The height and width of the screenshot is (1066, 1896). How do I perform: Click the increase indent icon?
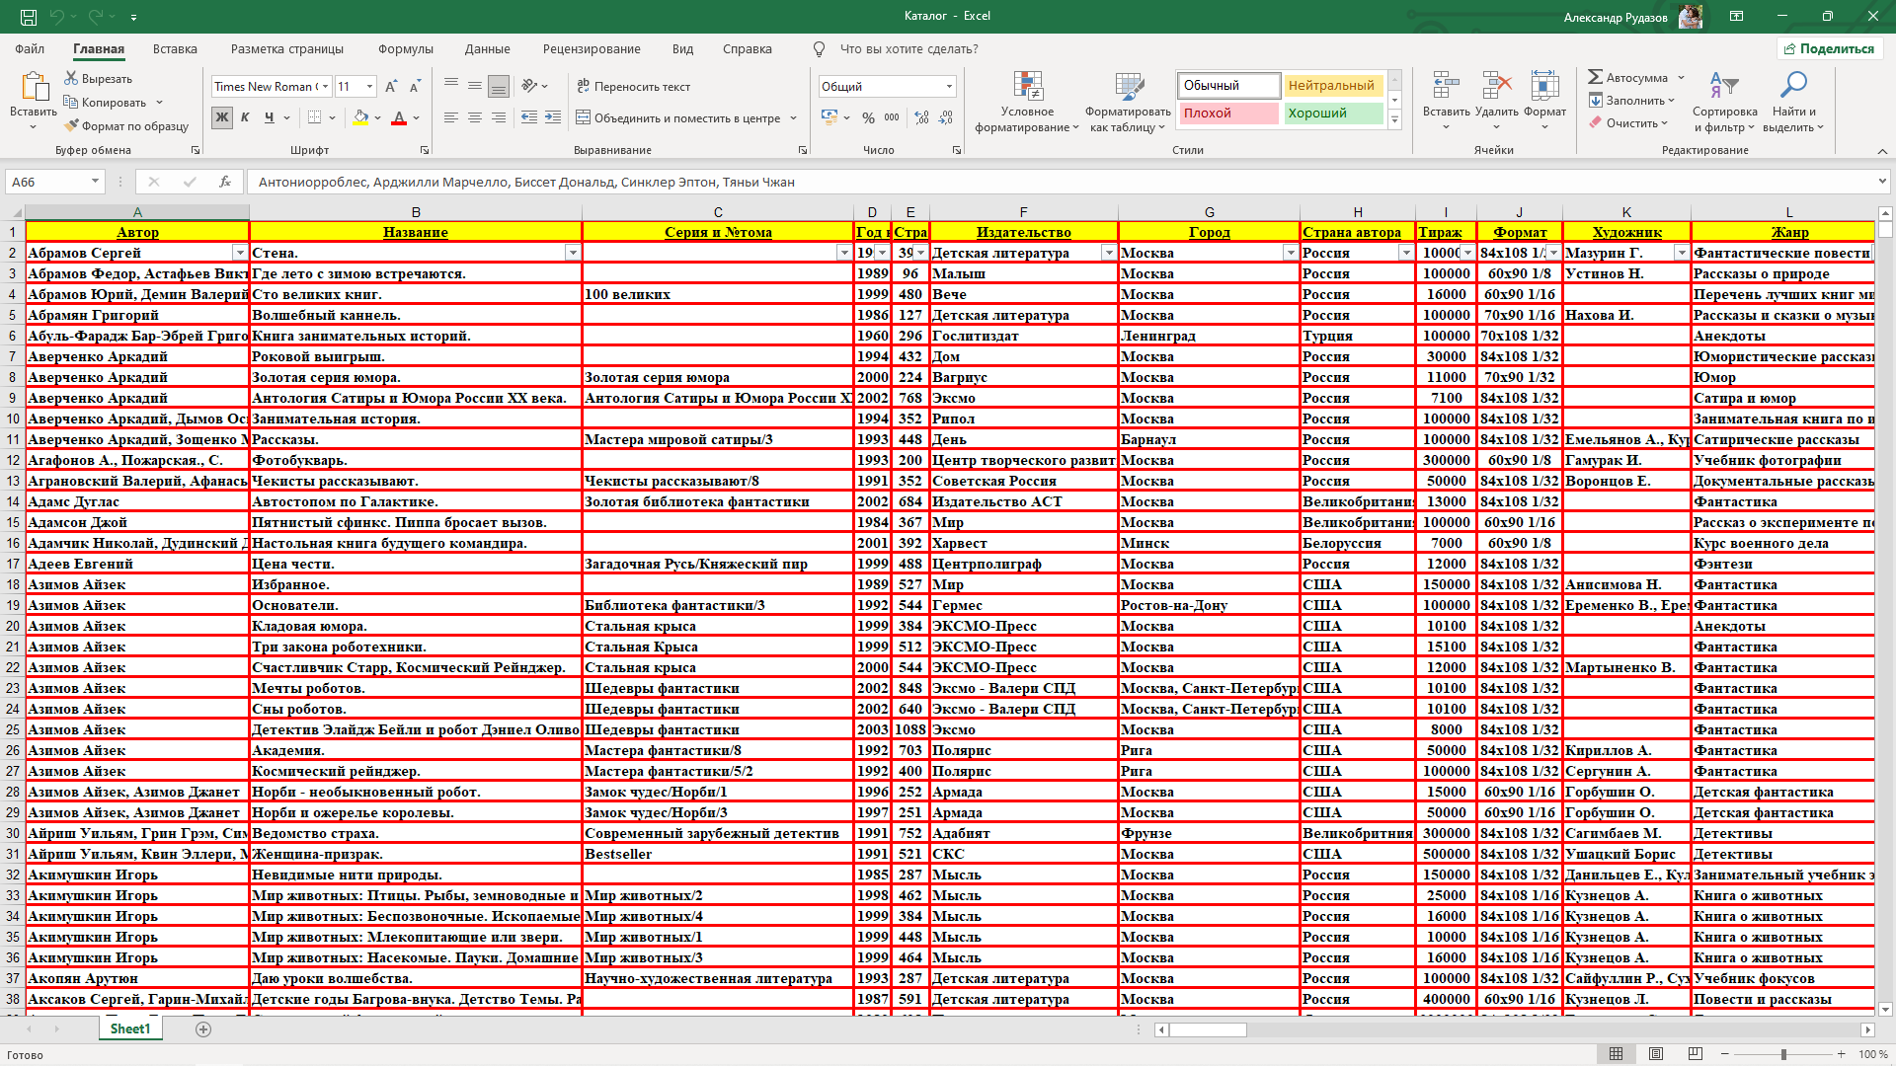coord(553,117)
